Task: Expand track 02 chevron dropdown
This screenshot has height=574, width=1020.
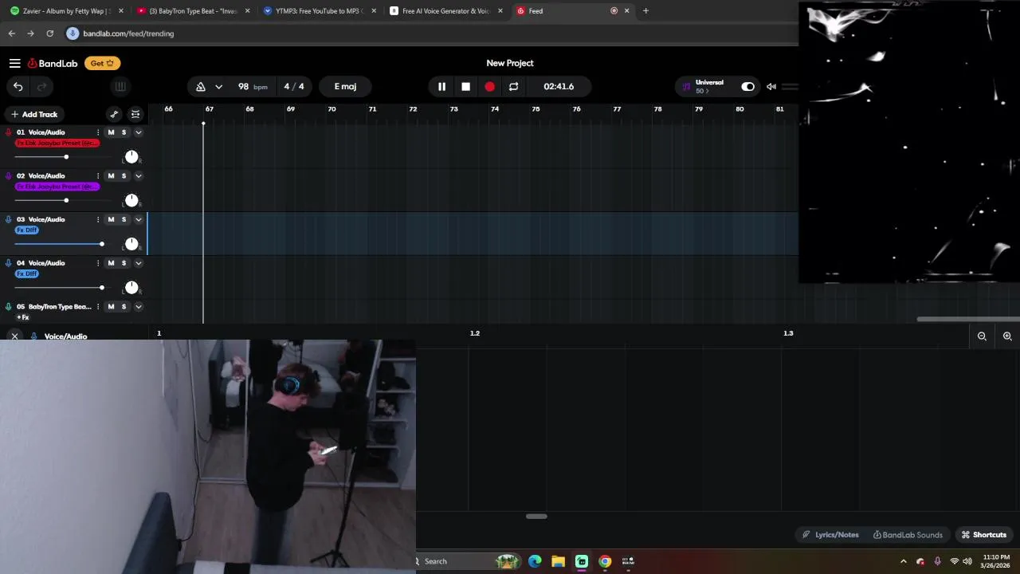Action: click(138, 175)
